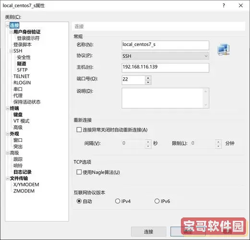
Task: Enable auto reconnect on abnormal close (A)
Action: (x=79, y=130)
